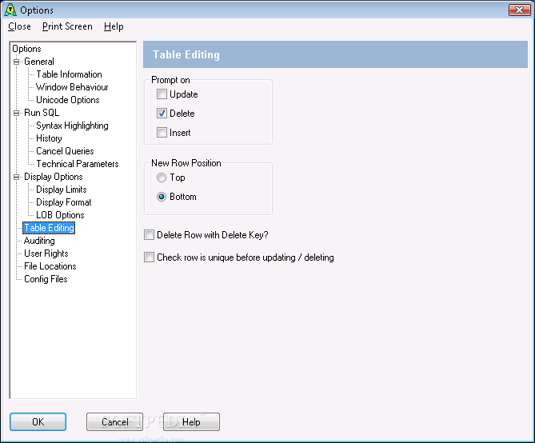
Task: Open Display Limits settings
Action: (x=62, y=190)
